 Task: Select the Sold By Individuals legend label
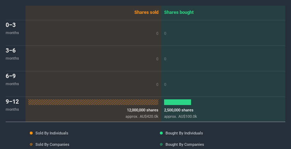pyautogui.click(x=52, y=133)
